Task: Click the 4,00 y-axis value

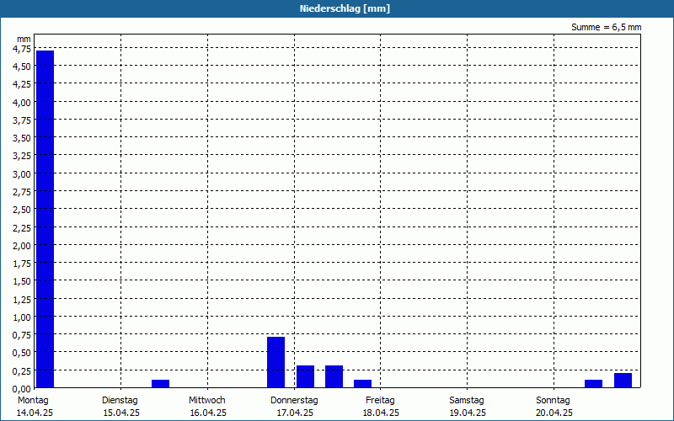Action: pos(22,102)
